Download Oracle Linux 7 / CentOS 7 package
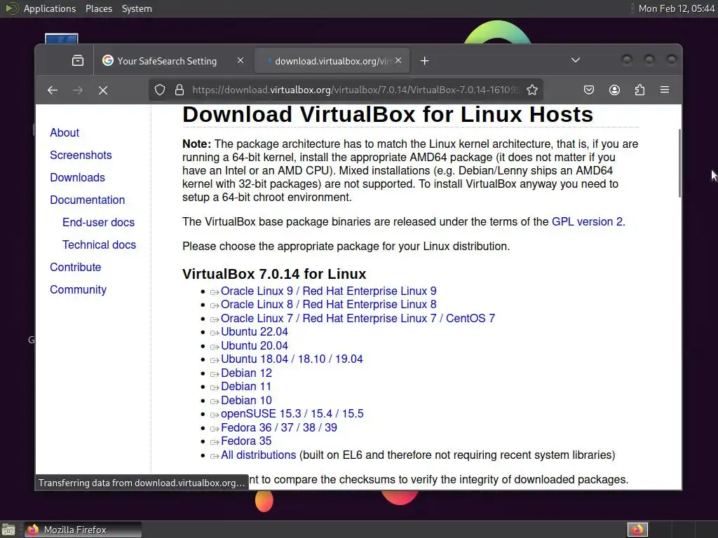Image resolution: width=718 pixels, height=538 pixels. 358,319
